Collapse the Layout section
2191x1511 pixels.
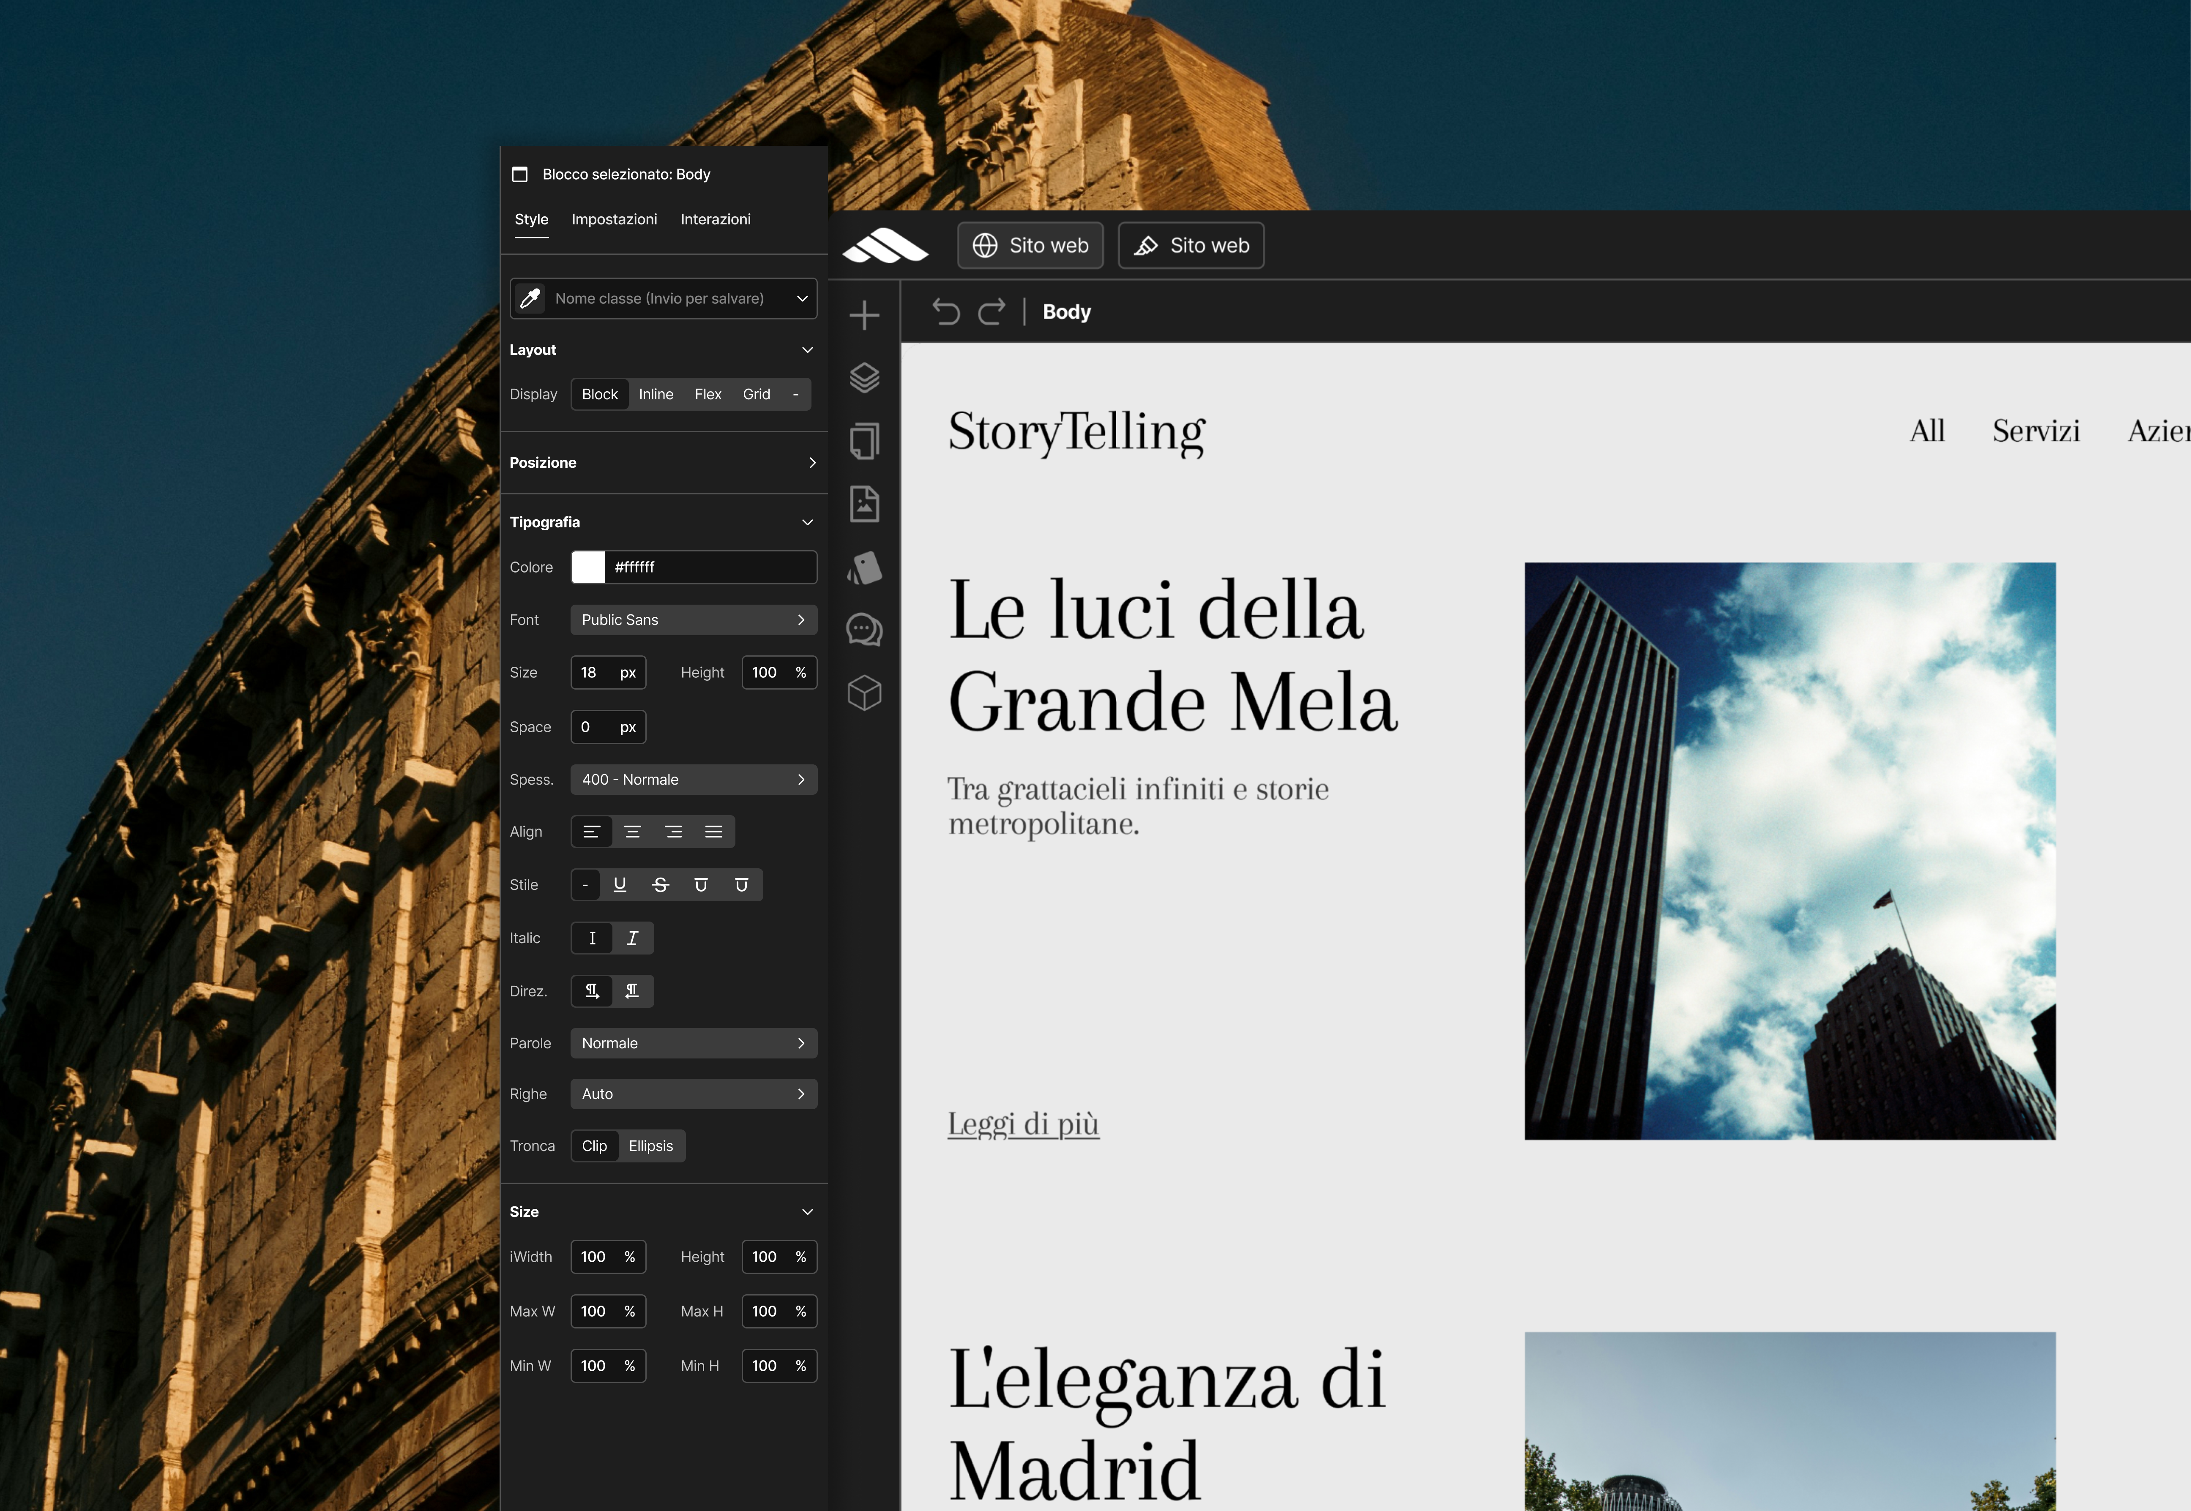pyautogui.click(x=808, y=349)
